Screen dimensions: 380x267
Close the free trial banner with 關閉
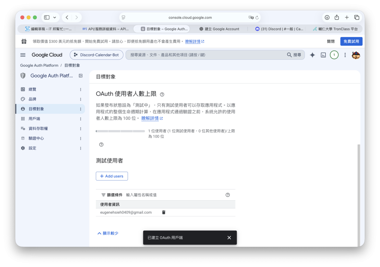331,42
